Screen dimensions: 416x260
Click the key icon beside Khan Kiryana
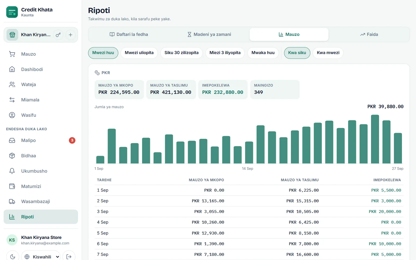[x=58, y=35]
